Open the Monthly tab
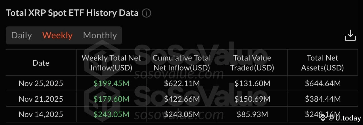 click(100, 35)
